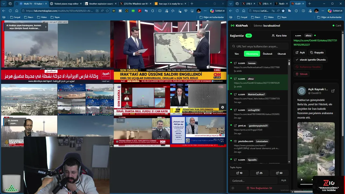
Task: Open profile avatar in right browser
Action: (316, 11)
